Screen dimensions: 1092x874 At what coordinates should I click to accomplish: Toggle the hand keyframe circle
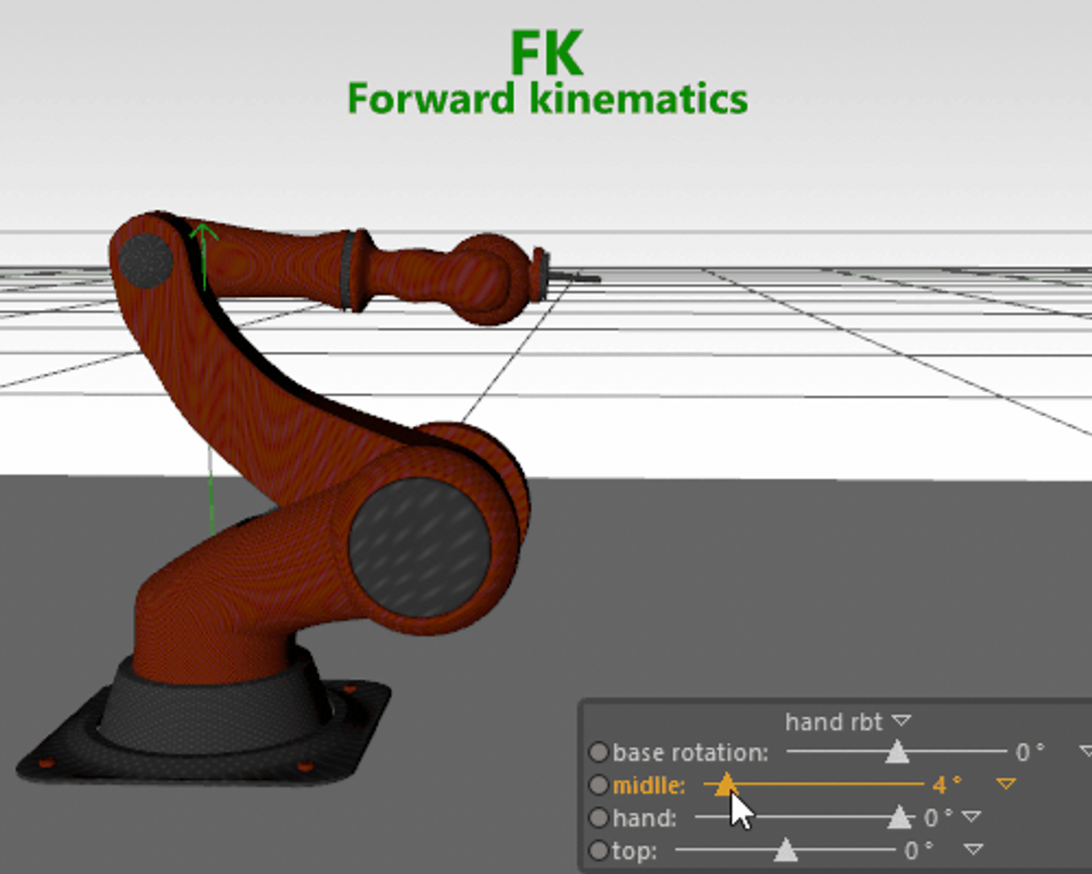[599, 818]
